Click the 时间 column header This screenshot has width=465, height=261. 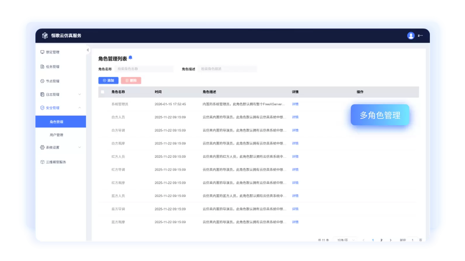158,92
